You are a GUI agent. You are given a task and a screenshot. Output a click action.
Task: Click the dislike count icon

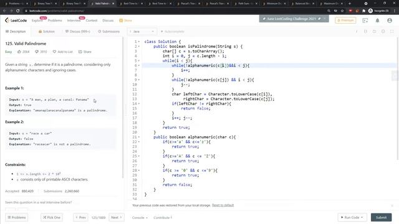[37, 52]
